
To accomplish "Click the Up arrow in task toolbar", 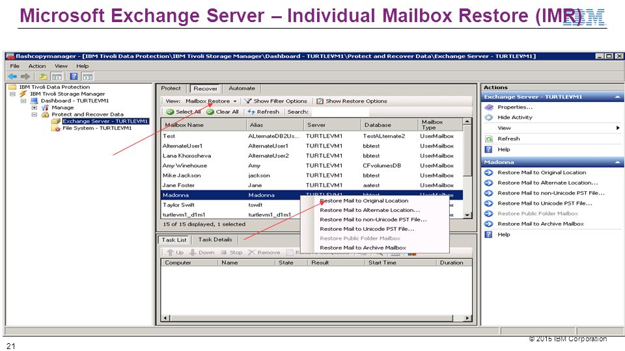I will point(171,252).
